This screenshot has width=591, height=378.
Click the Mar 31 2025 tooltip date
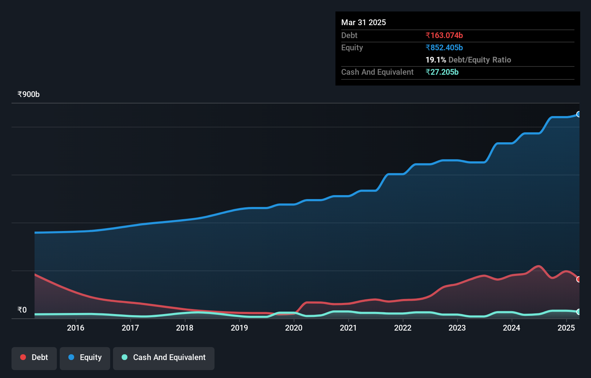coord(364,22)
